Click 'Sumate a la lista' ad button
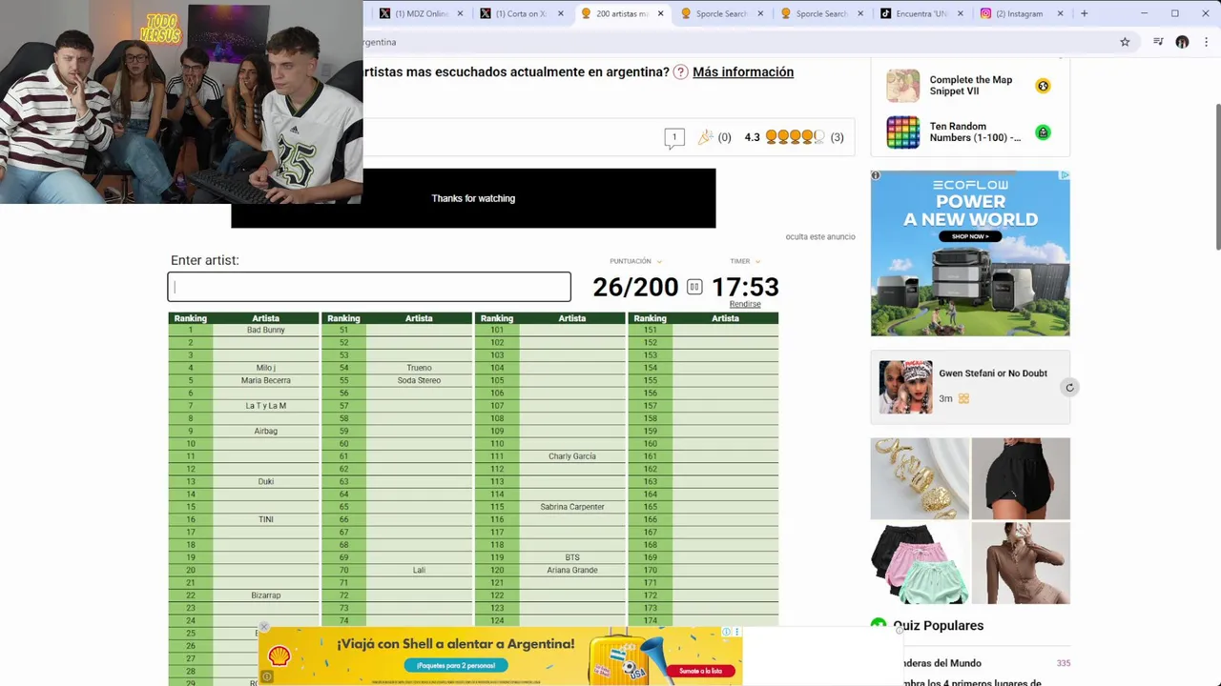Image resolution: width=1221 pixels, height=686 pixels. 701,671
